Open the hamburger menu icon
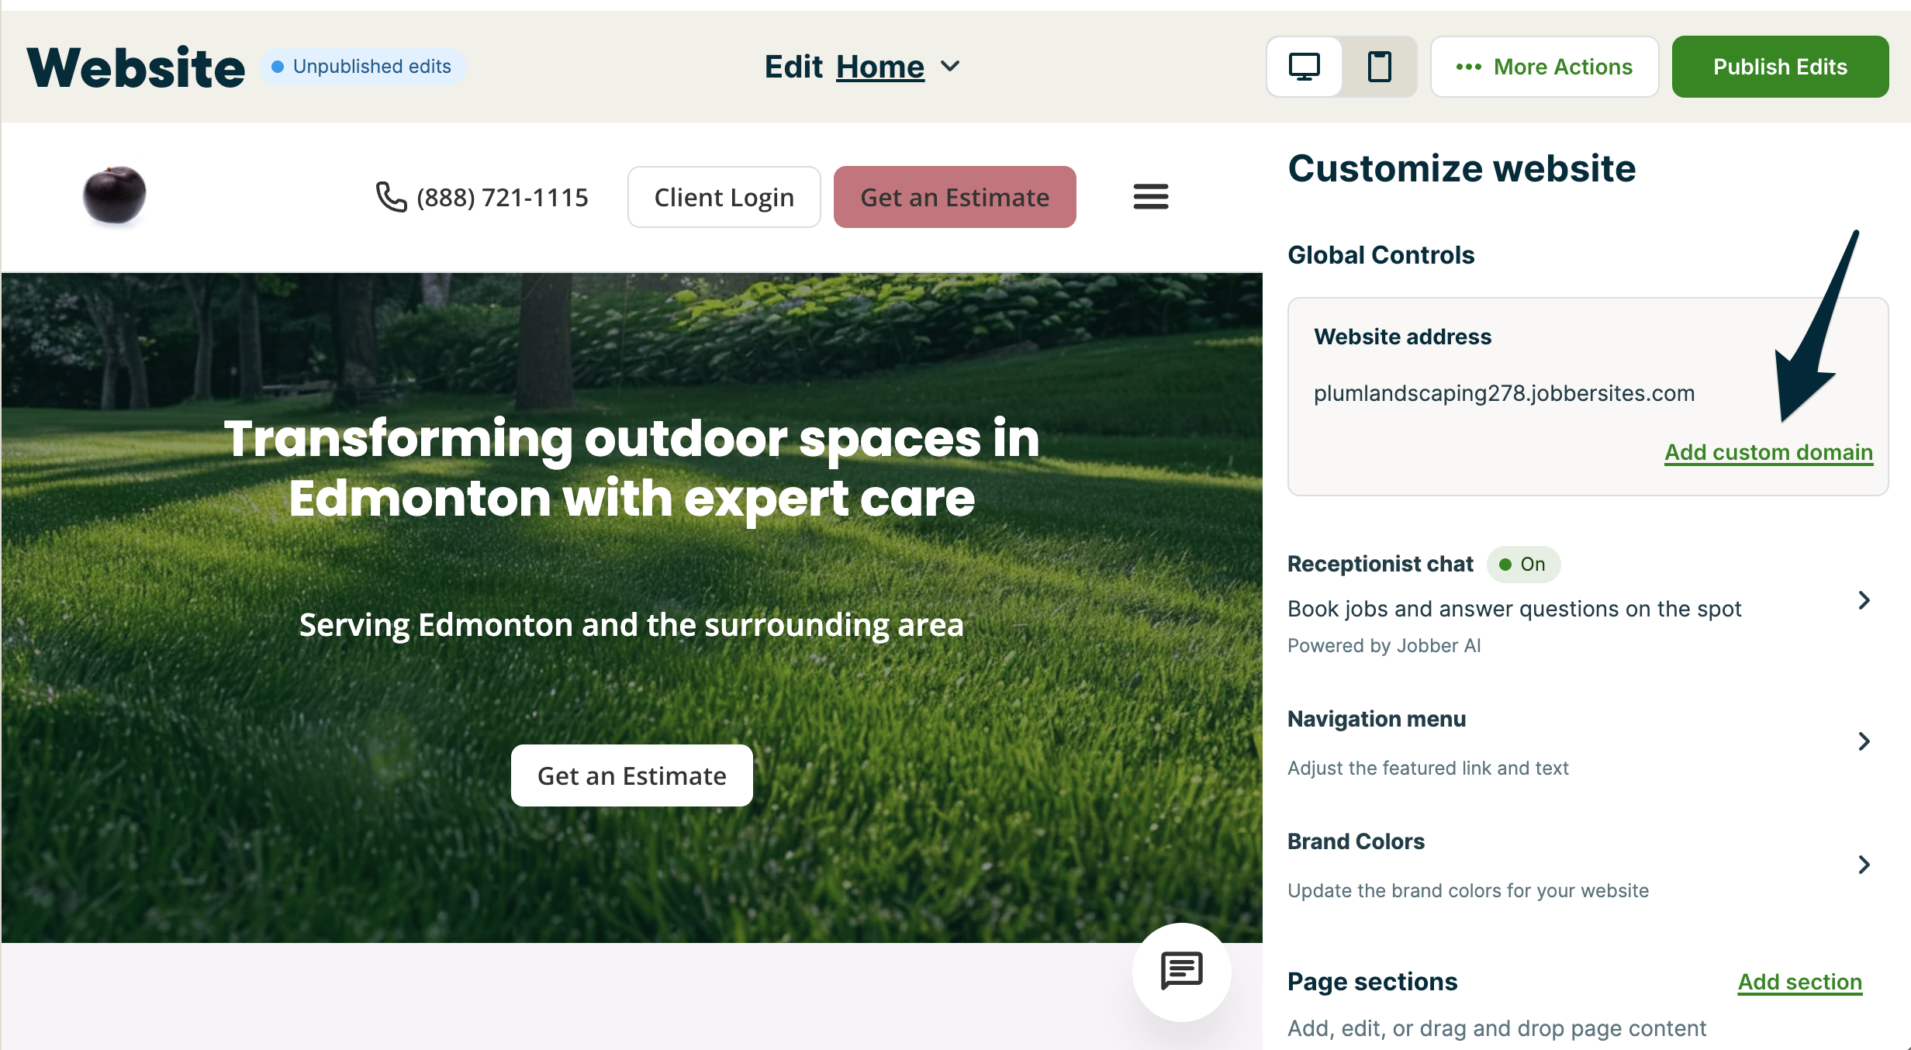 (x=1150, y=197)
